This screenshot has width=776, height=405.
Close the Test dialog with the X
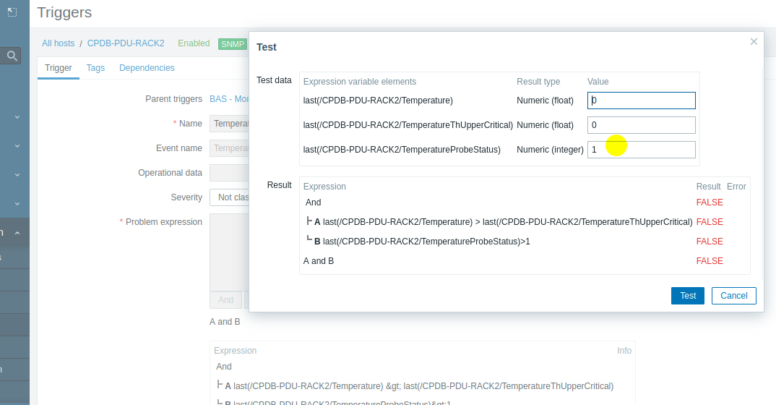coord(754,42)
